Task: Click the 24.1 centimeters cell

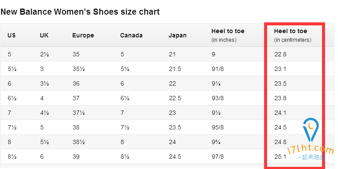Action: [280, 113]
